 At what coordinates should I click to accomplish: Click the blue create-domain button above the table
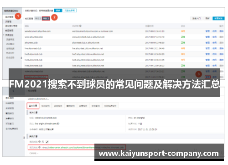click(218, 18)
